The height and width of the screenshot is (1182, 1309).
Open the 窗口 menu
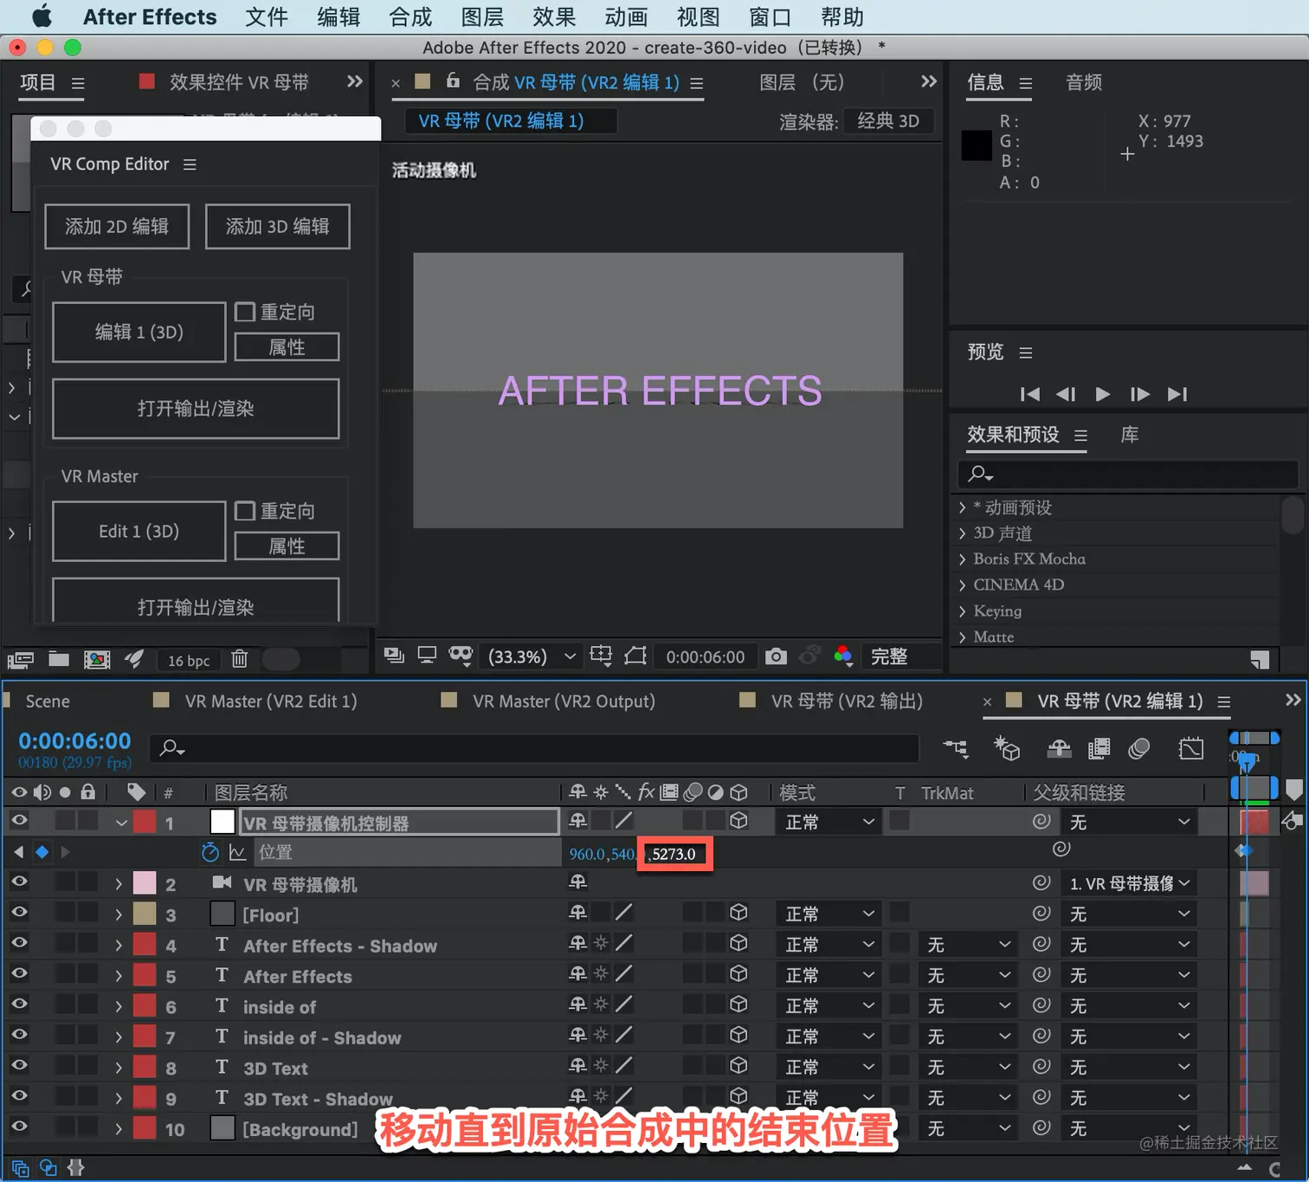coord(770,16)
